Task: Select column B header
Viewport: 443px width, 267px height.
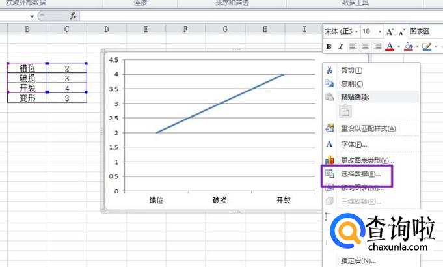Action: 27,29
